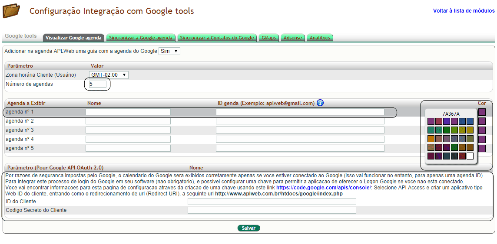The height and width of the screenshot is (244, 497).
Task: Click the blue info icon beside ID genda
Action: (320, 103)
